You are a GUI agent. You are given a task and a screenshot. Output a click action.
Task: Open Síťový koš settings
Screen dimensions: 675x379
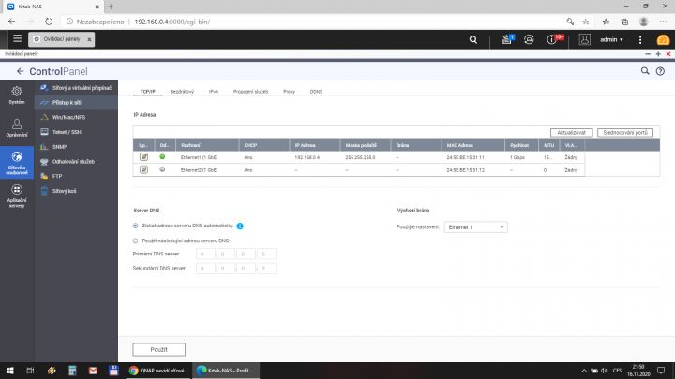(x=76, y=191)
